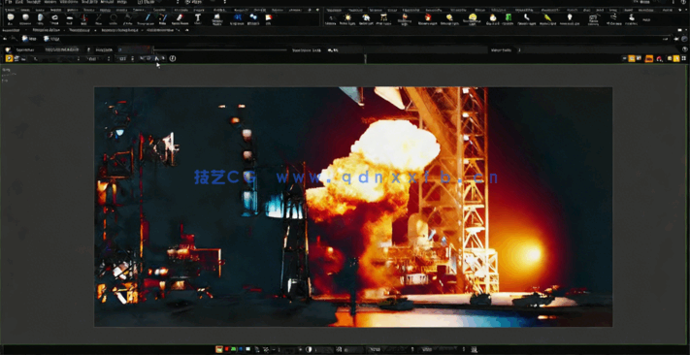690x355 pixels.
Task: Add an Ambient Light (bulb icon)
Action: tap(570, 18)
